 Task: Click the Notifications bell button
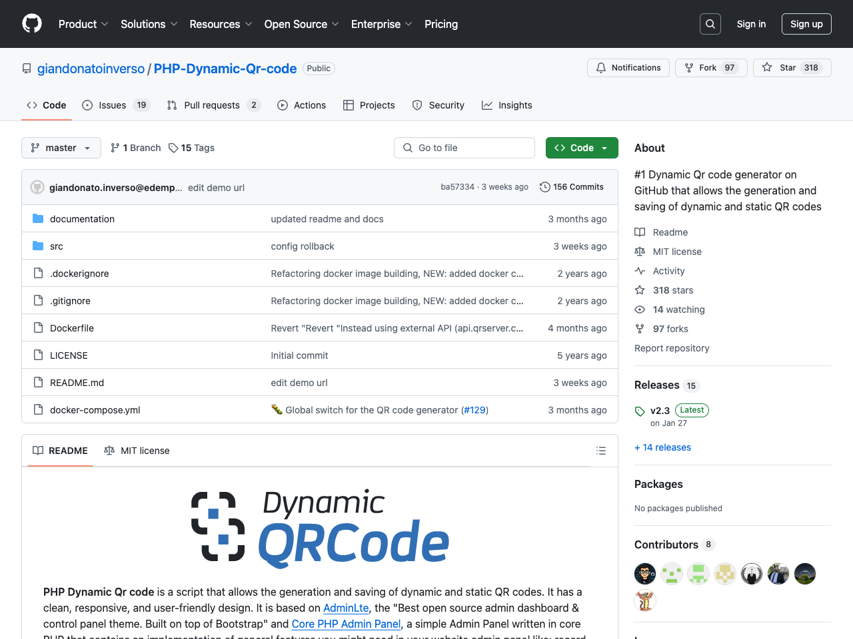pos(628,68)
